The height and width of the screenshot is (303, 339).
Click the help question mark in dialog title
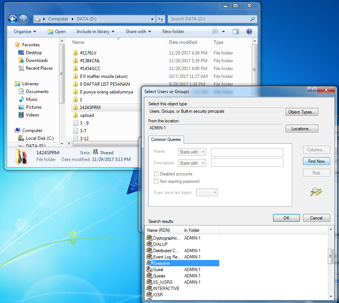coord(312,90)
